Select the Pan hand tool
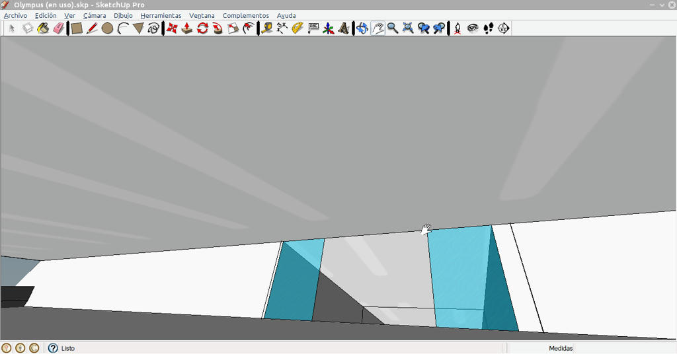 point(378,28)
